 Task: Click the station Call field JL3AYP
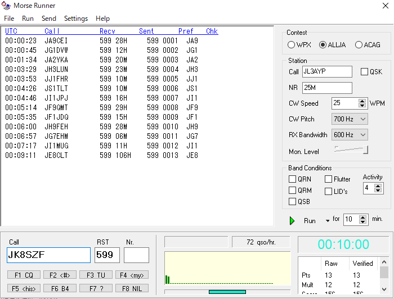click(327, 72)
